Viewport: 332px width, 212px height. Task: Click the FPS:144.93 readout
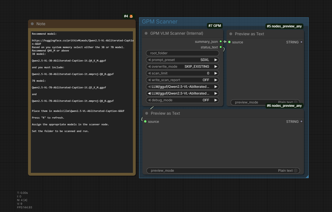25,207
